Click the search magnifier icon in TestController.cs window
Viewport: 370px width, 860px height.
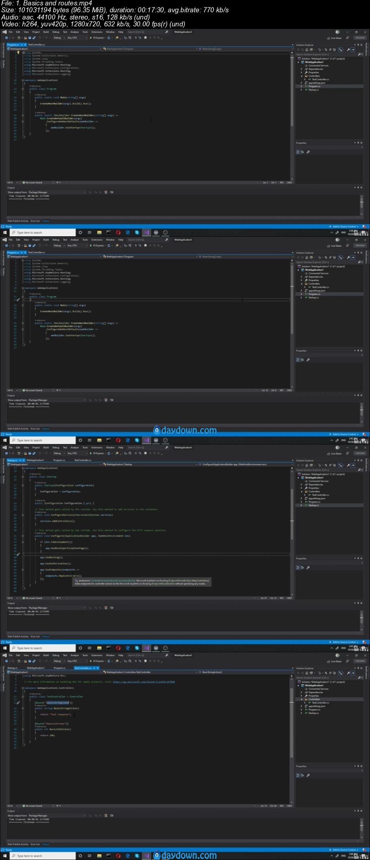coord(167,655)
